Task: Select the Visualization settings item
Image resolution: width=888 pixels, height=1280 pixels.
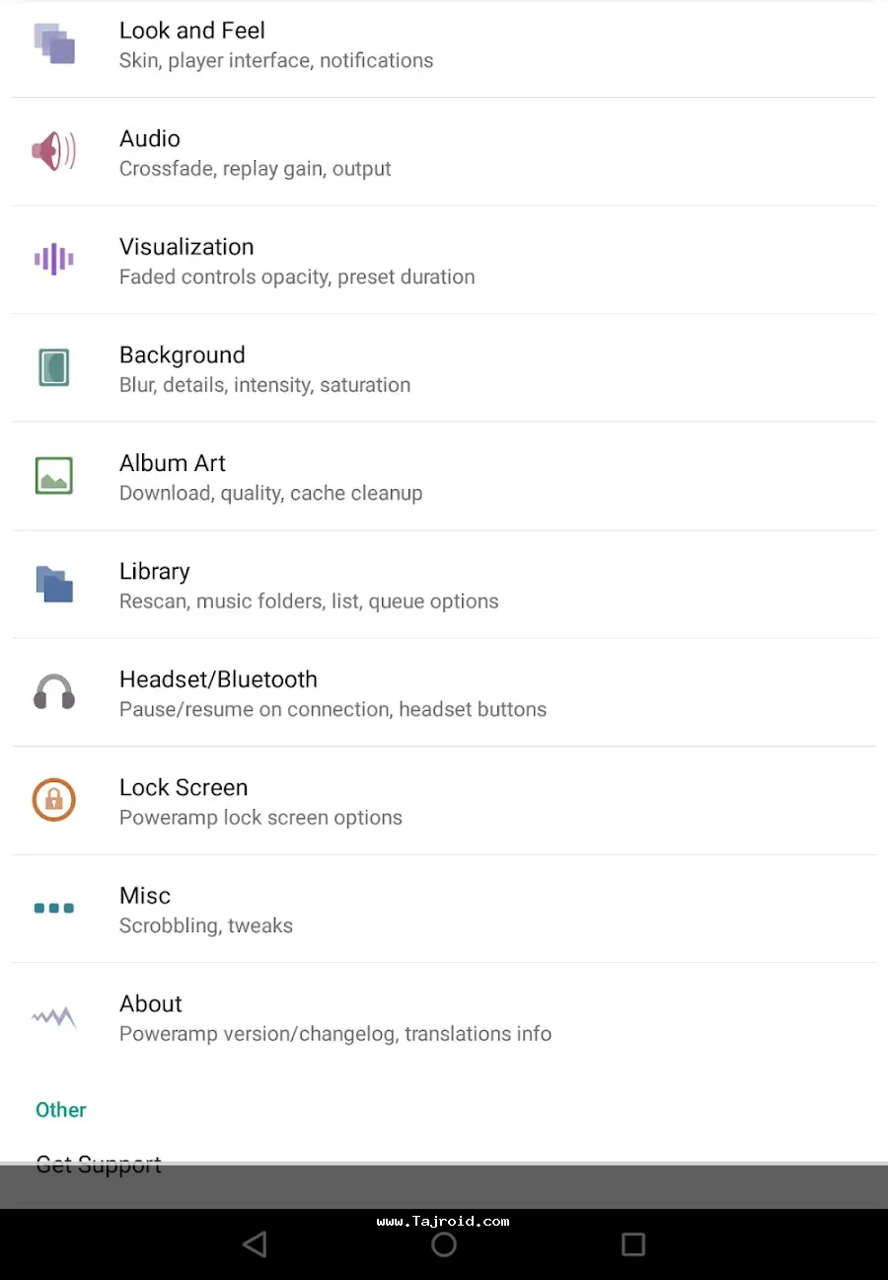Action: pyautogui.click(x=297, y=261)
